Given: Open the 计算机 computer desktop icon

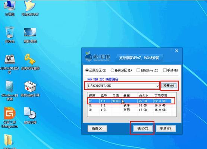Looking at the screenshot, I should pos(10,8).
